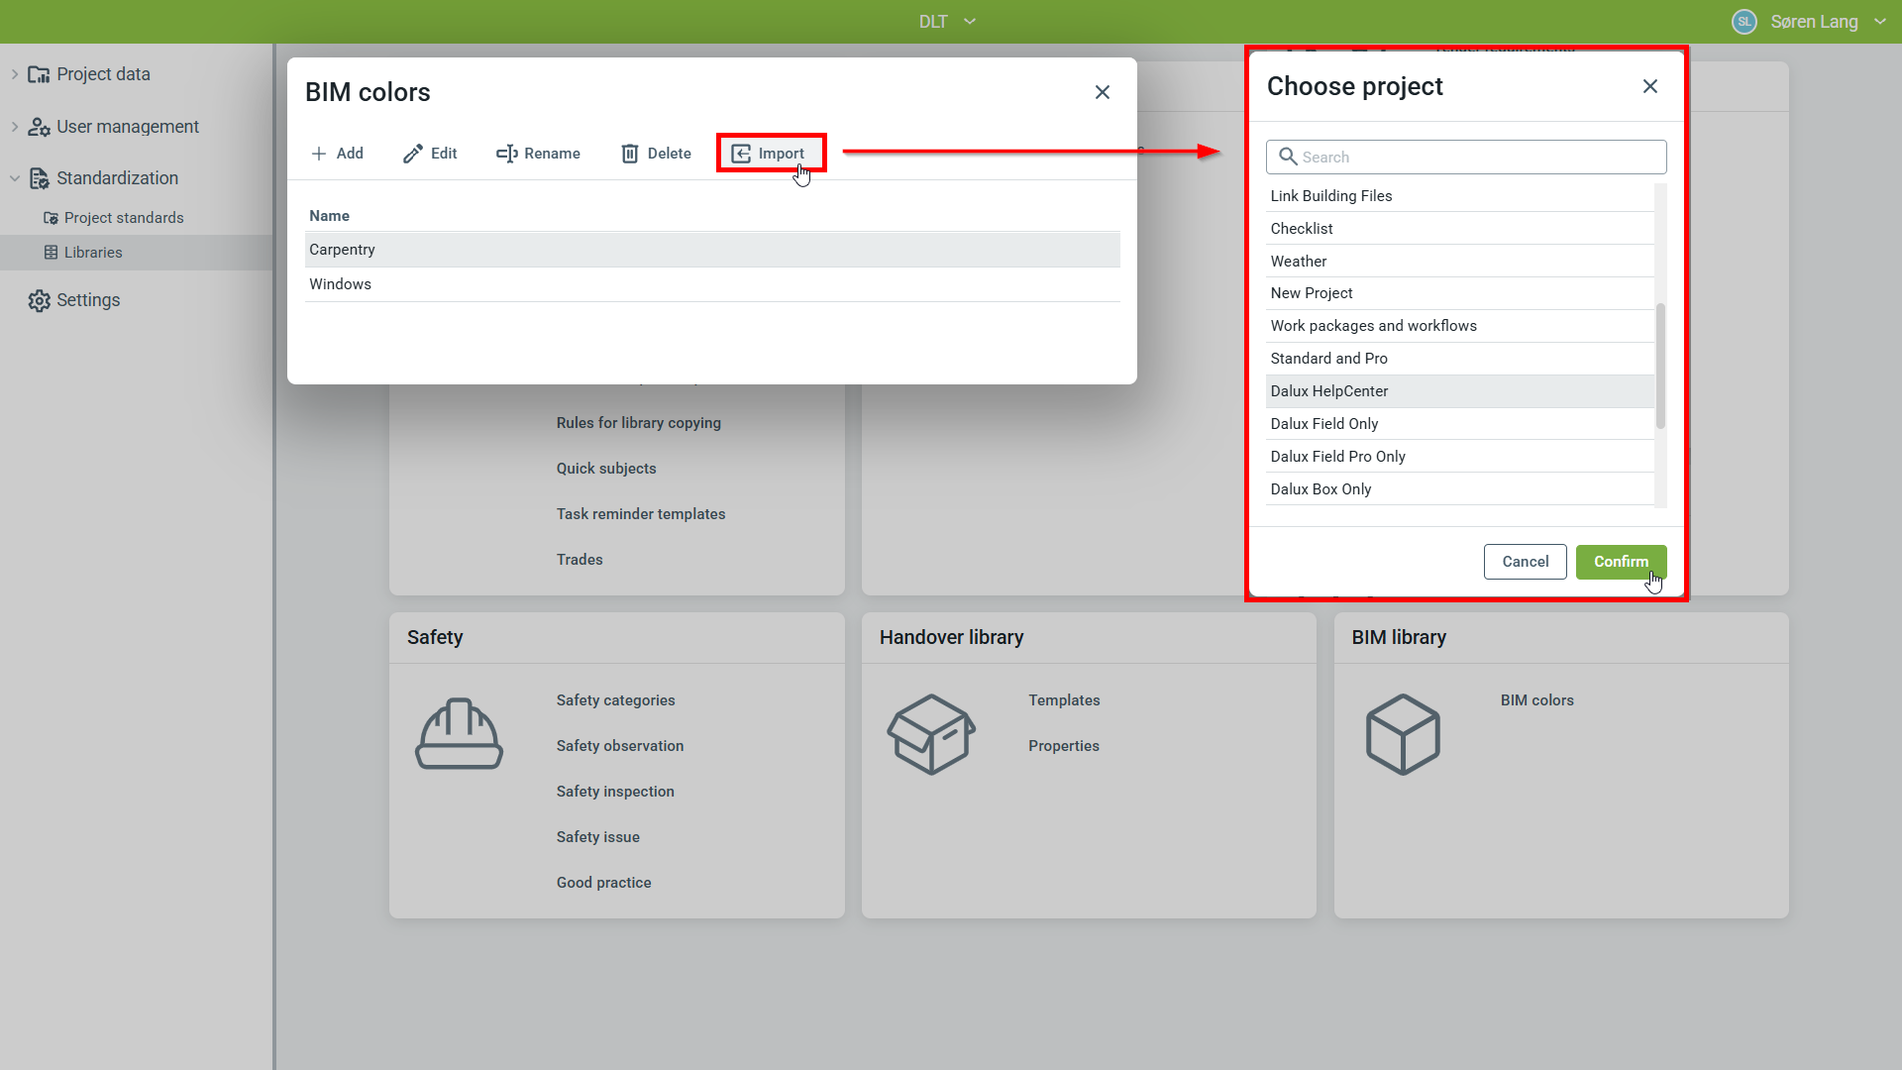Click the Import icon in BIM colors toolbar
Screen dimensions: 1902x1070
click(x=741, y=154)
